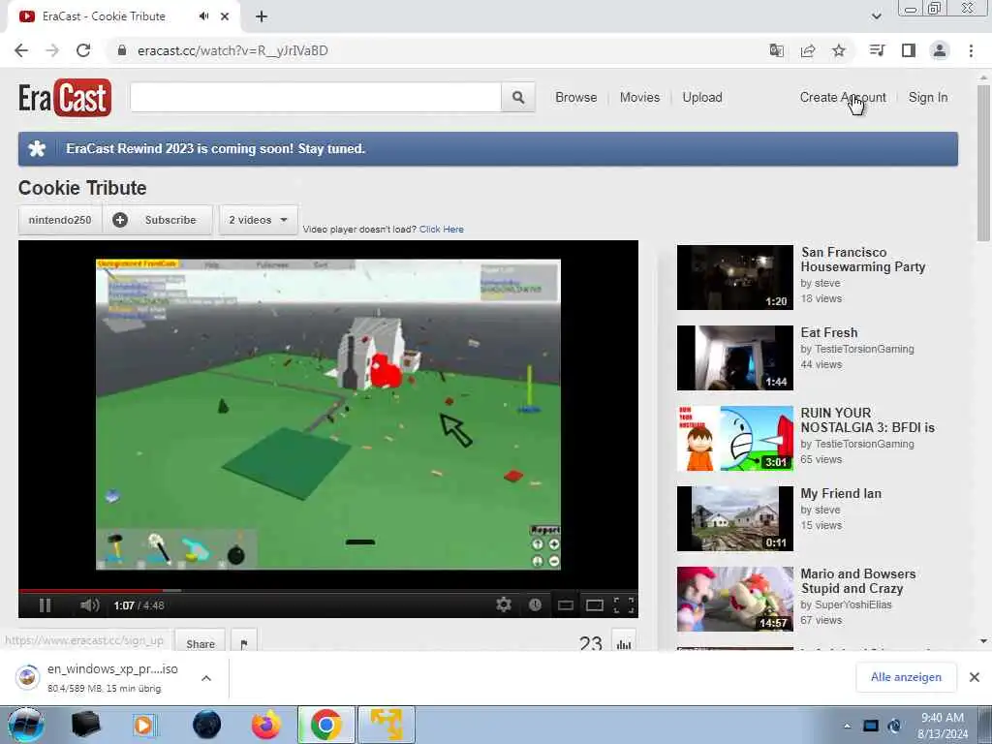Click the share page icon in address bar
992x744 pixels.
[x=808, y=50]
